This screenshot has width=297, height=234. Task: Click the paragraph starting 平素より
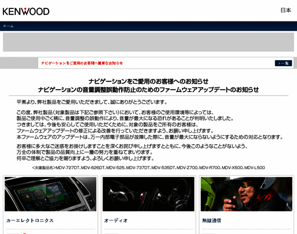(x=92, y=102)
